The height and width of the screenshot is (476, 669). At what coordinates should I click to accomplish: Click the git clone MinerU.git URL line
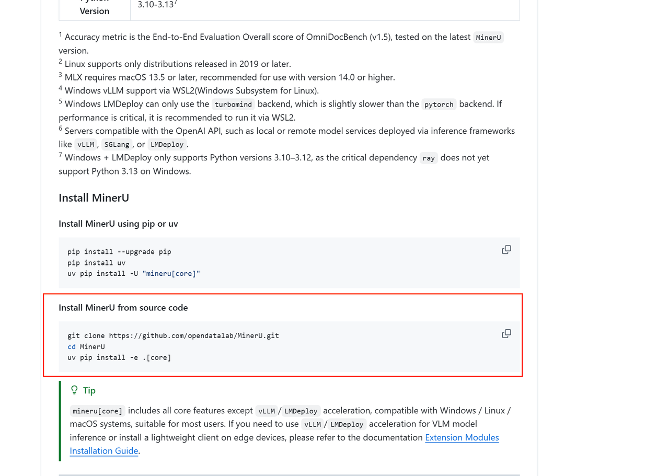(x=173, y=335)
